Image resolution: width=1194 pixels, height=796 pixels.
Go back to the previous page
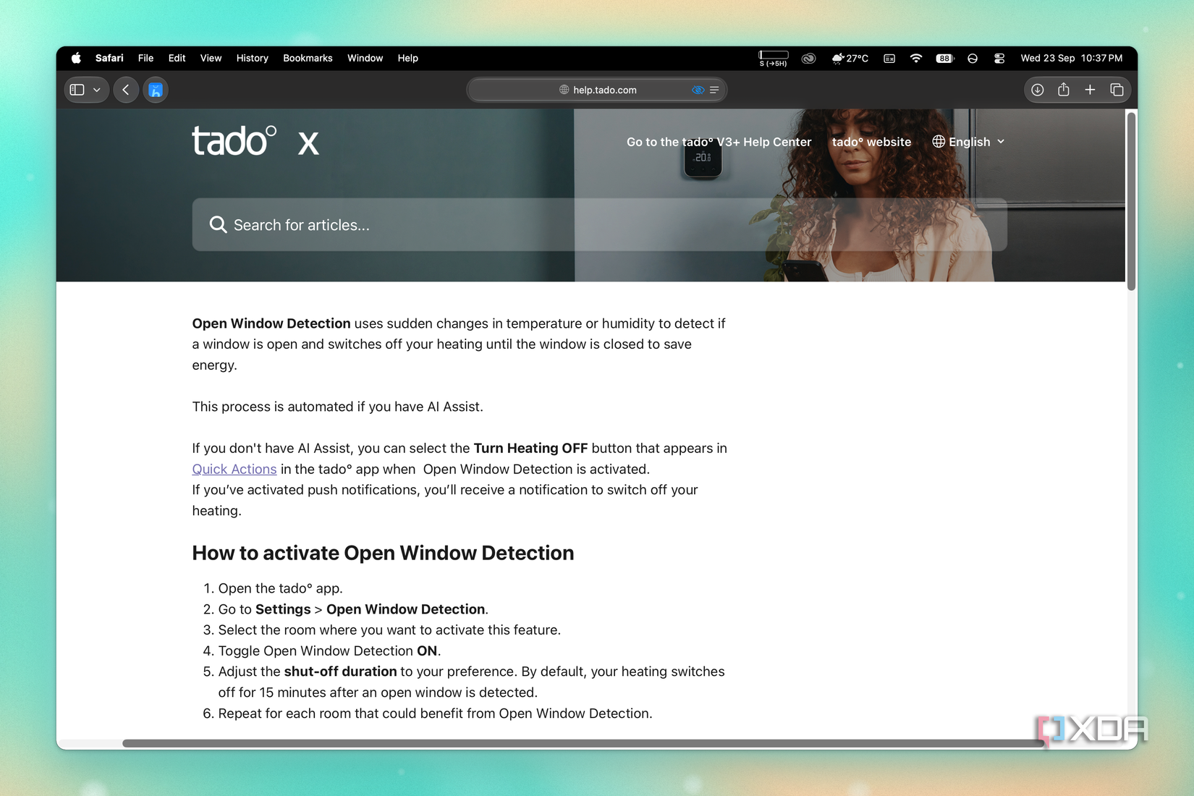(126, 90)
